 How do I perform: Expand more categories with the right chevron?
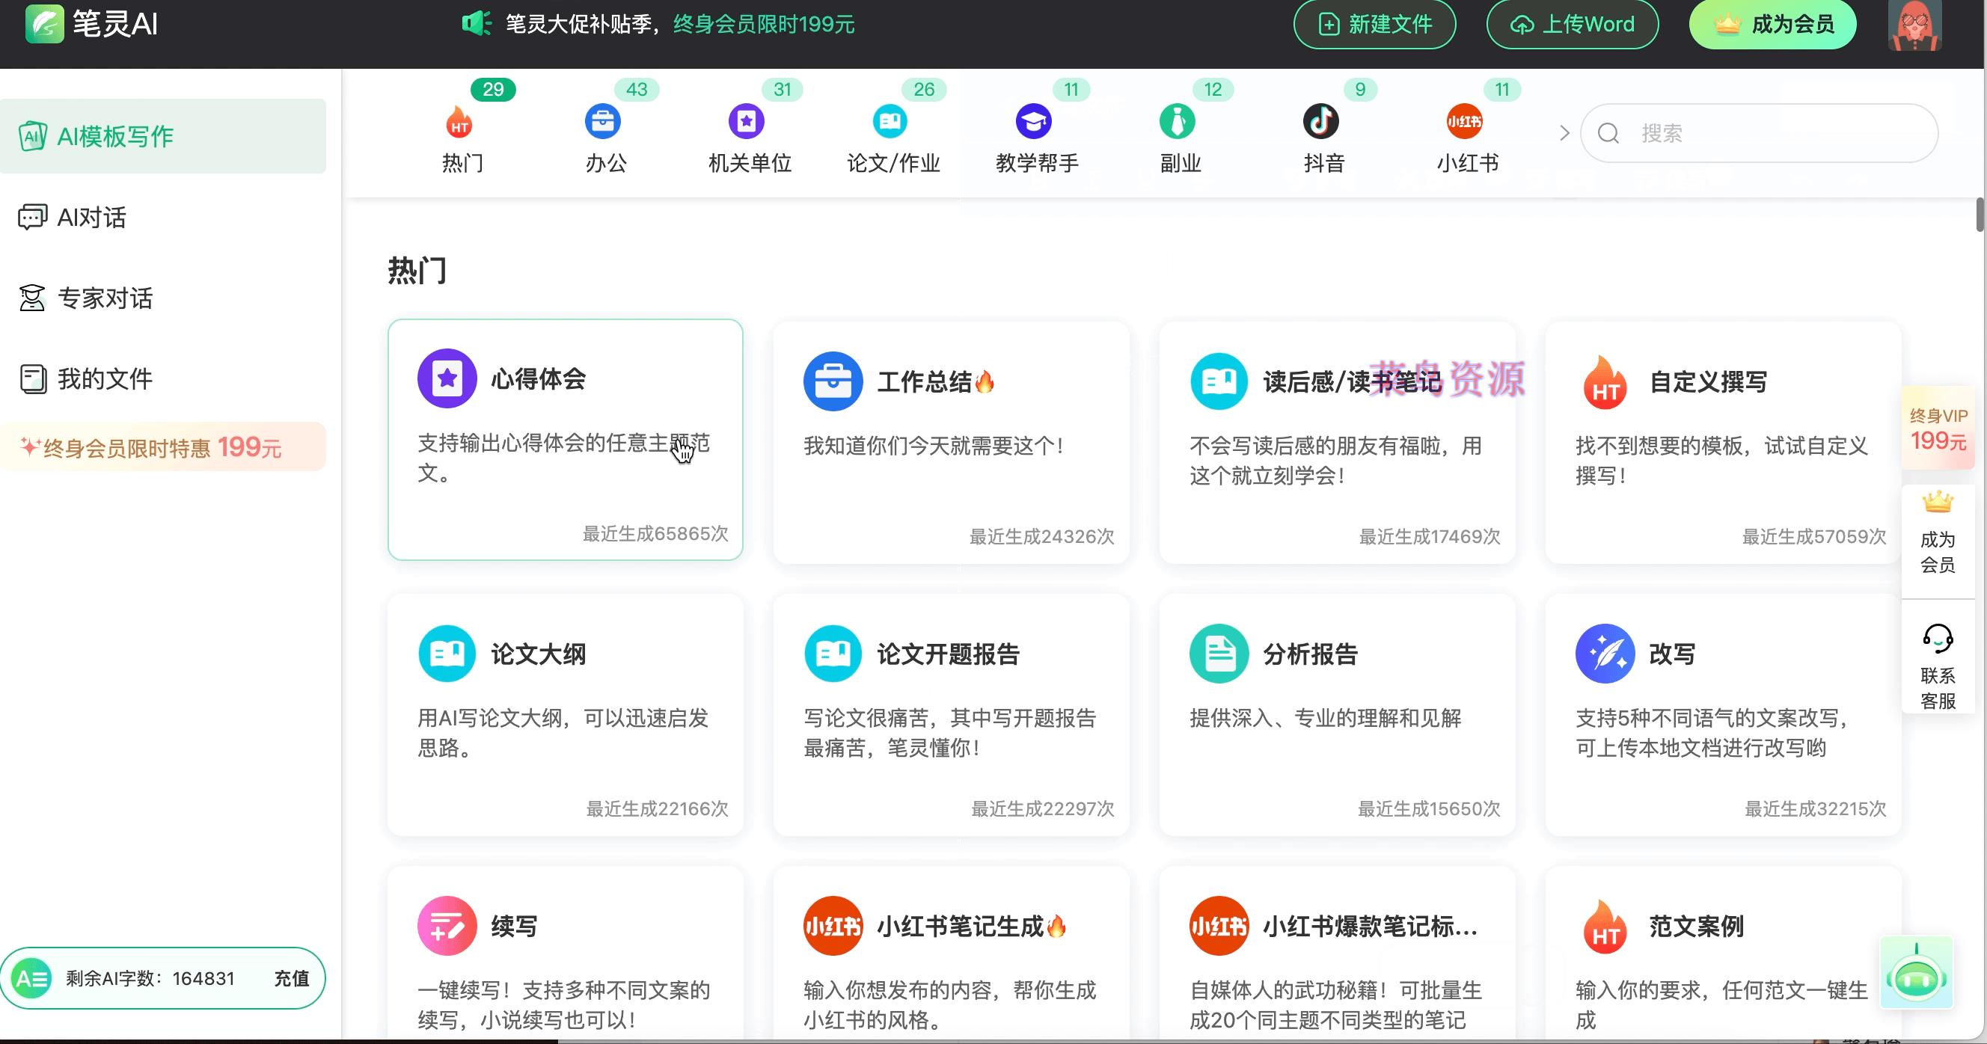1564,132
